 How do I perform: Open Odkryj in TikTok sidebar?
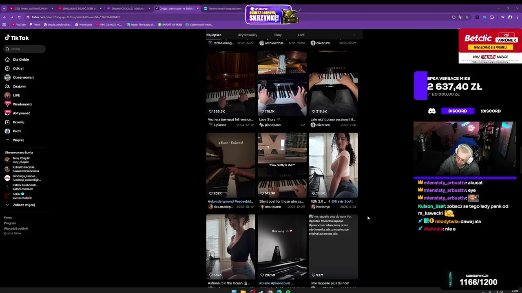14,68
